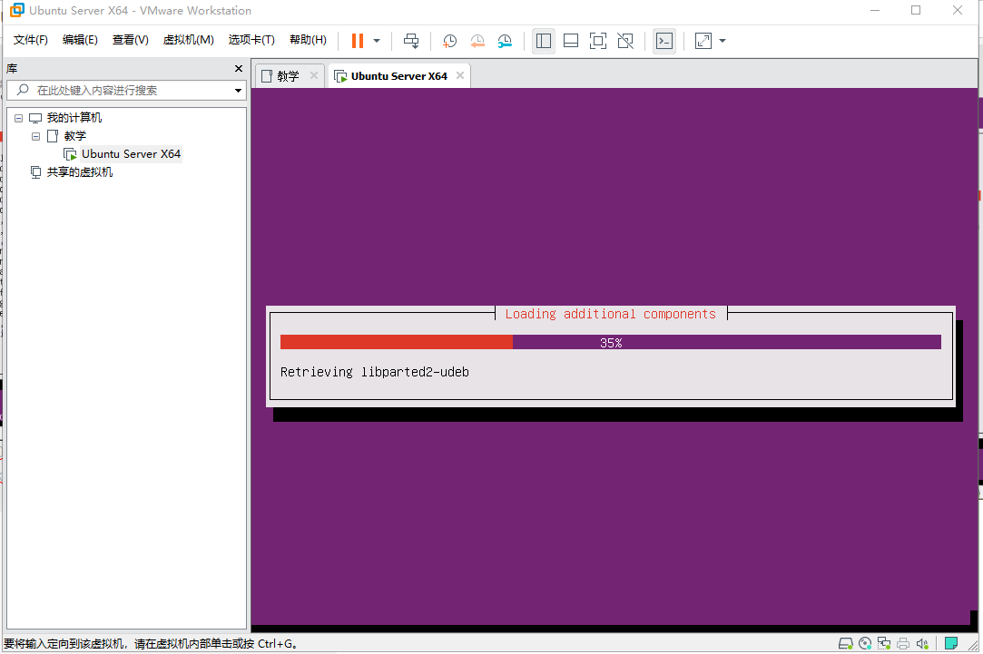Open the power options dropdown arrow
The width and height of the screenshot is (983, 654).
click(x=377, y=41)
